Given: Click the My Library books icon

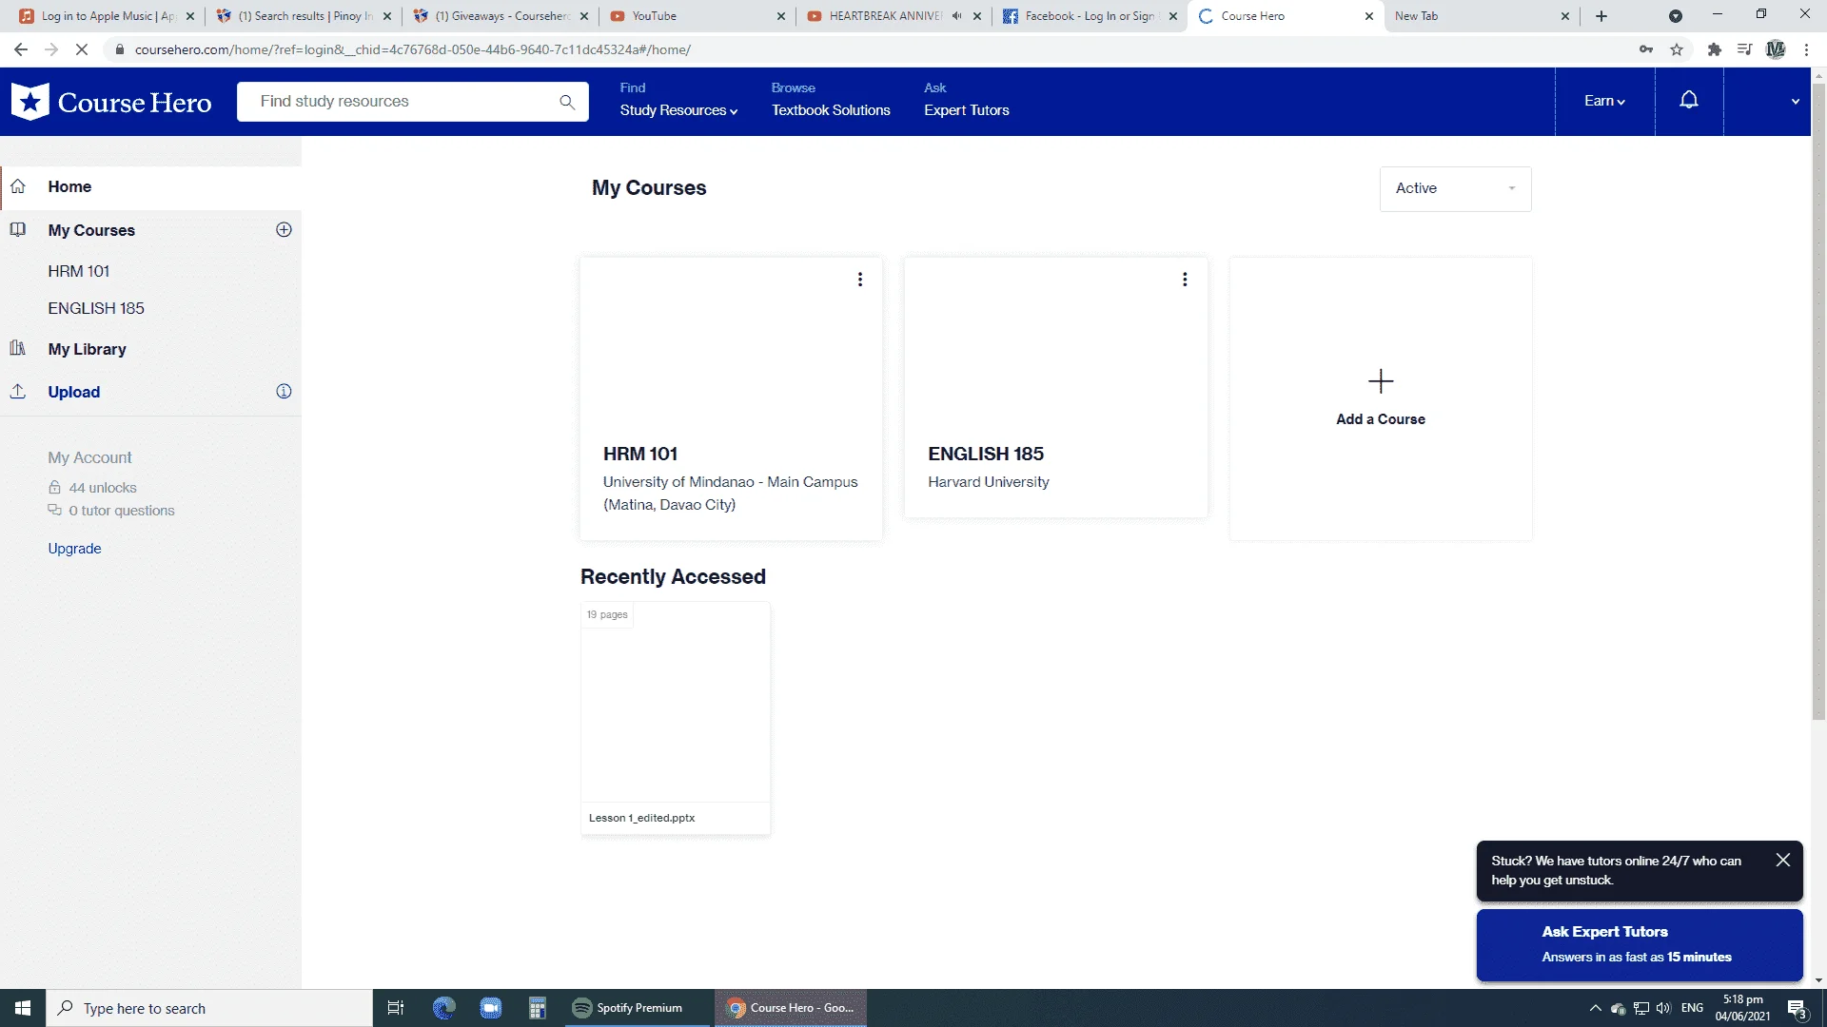Looking at the screenshot, I should point(18,348).
